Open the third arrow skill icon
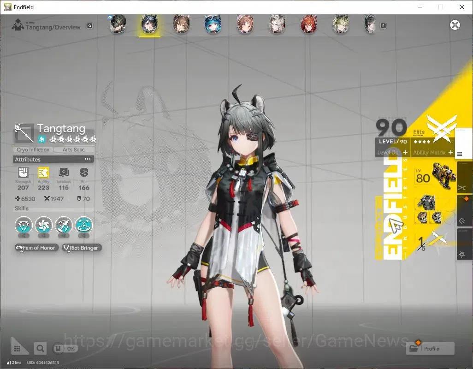473x369 pixels. tap(64, 226)
